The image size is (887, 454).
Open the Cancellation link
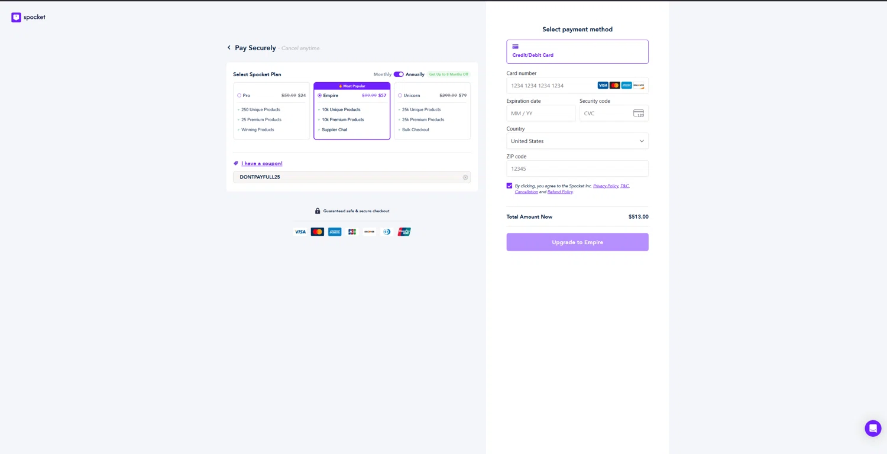[x=526, y=192]
